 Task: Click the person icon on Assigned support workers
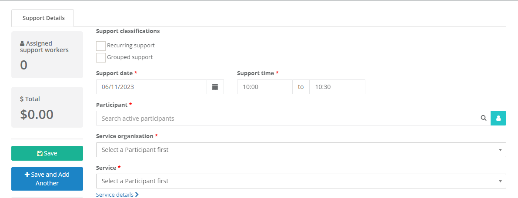point(22,43)
